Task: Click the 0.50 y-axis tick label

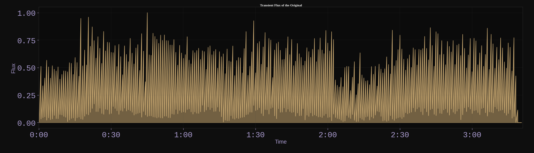Action: tap(26, 68)
